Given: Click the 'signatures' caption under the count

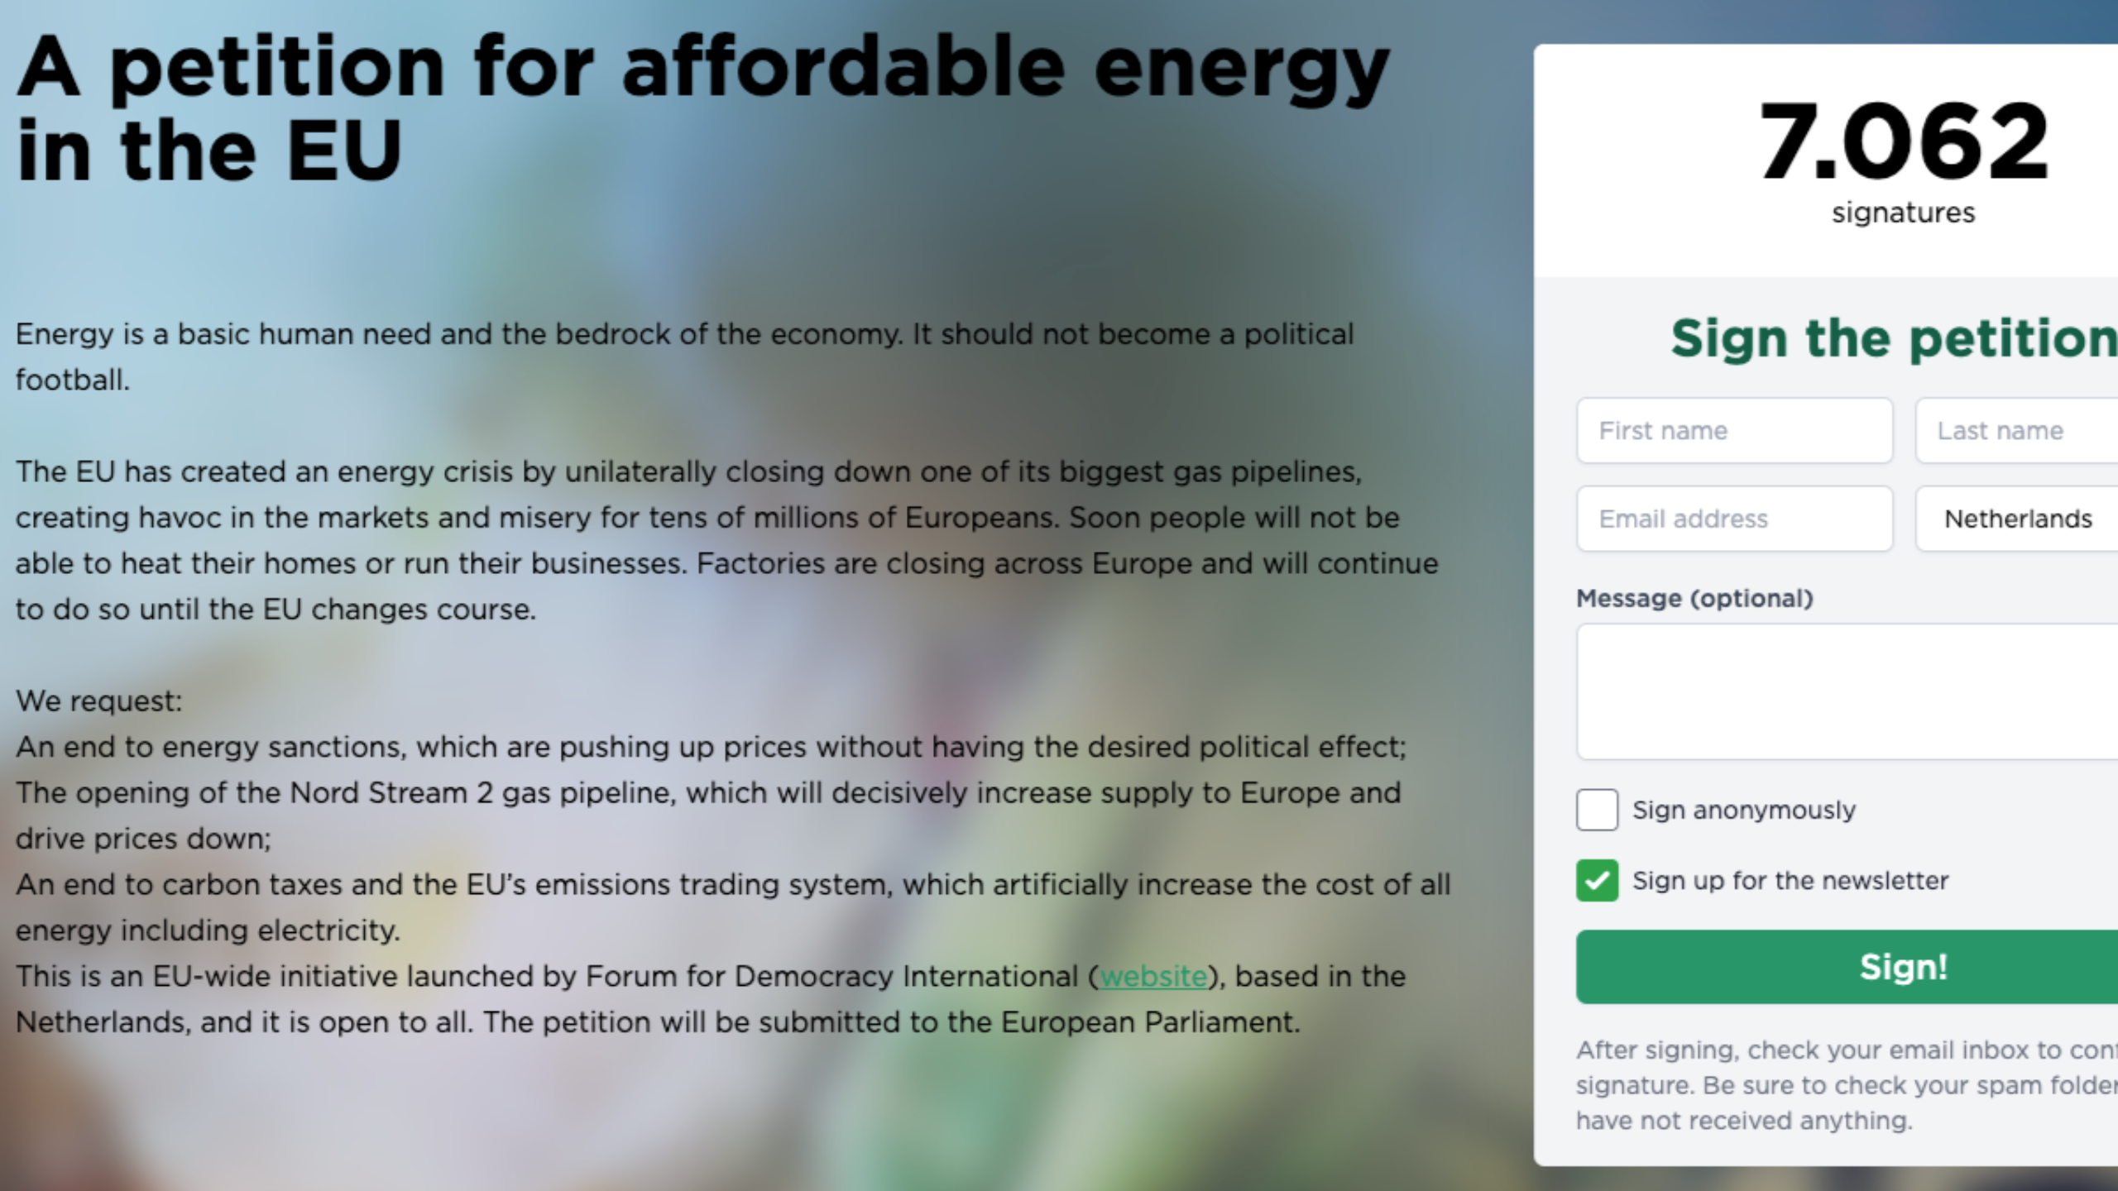Looking at the screenshot, I should click(x=1904, y=213).
